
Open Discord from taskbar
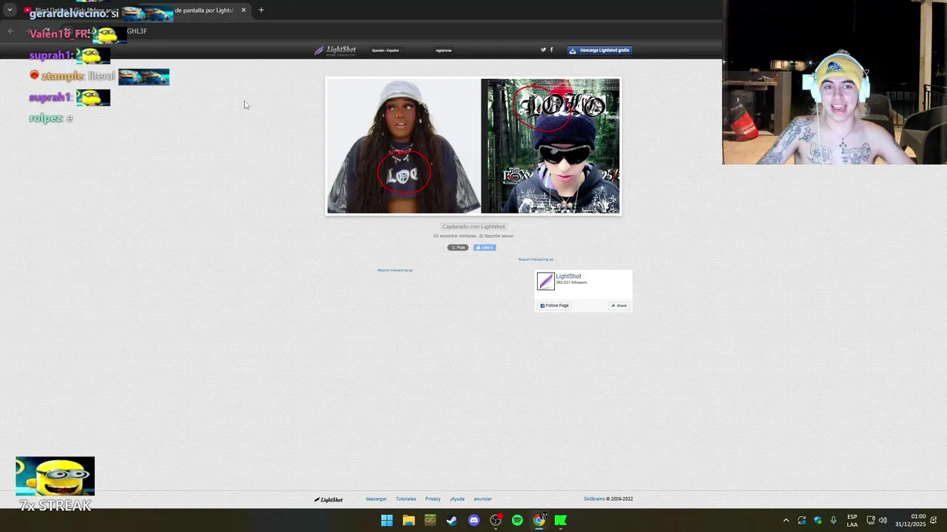(473, 520)
